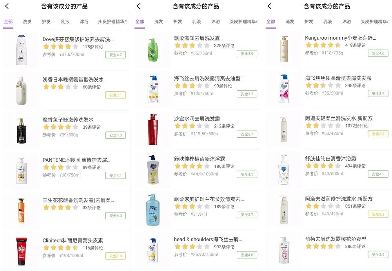Open 头皮护理精华 tab in left panel
The width and height of the screenshot is (392, 271).
click(112, 22)
